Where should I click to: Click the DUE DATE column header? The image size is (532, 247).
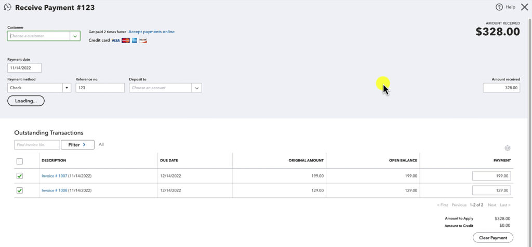pos(169,160)
